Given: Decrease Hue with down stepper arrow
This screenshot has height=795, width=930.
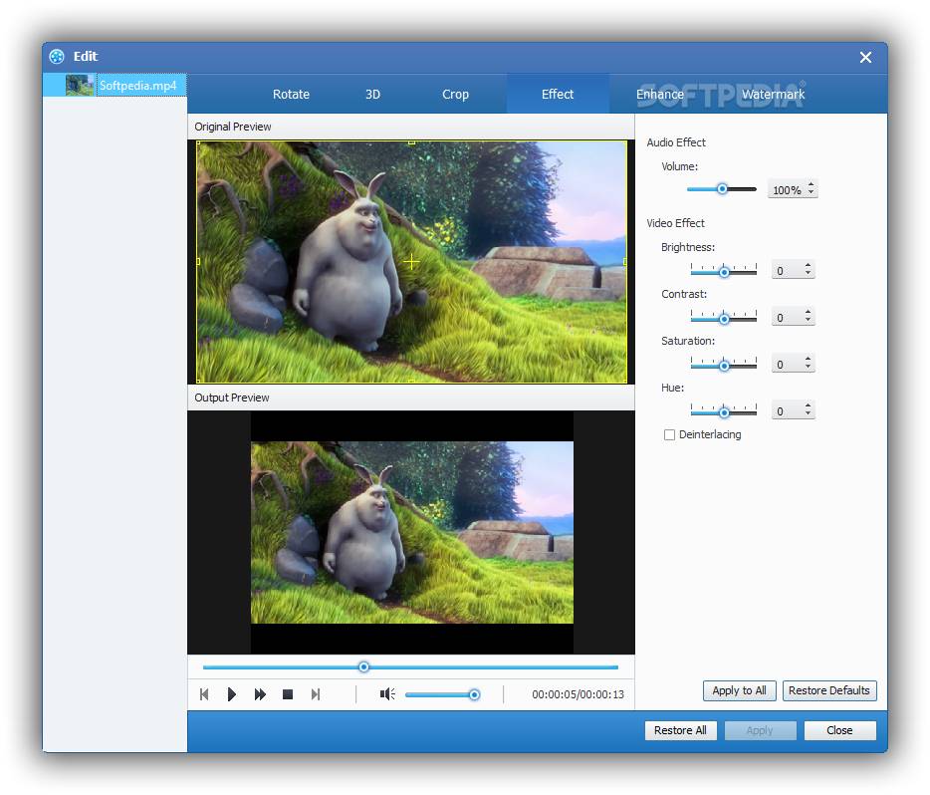Looking at the screenshot, I should click(x=808, y=414).
